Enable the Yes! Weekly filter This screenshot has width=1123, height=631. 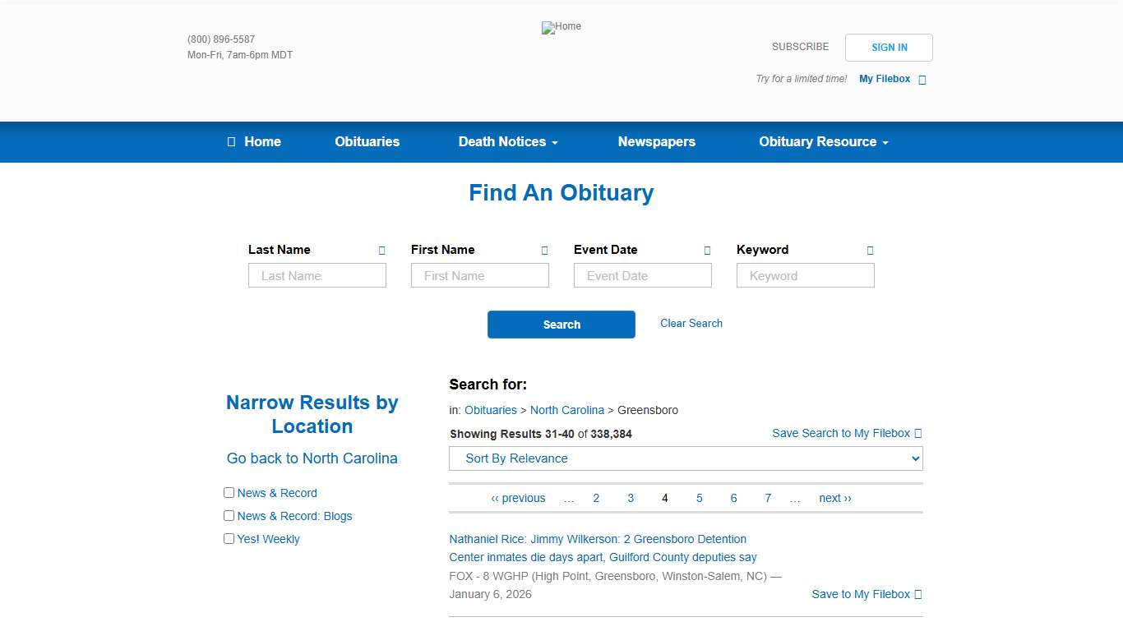coord(229,538)
